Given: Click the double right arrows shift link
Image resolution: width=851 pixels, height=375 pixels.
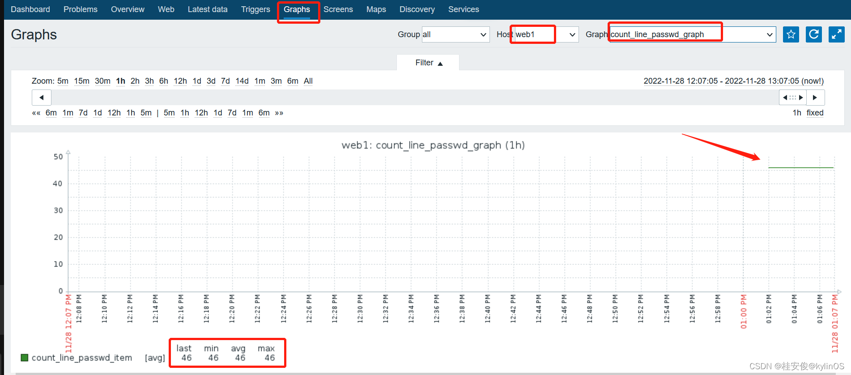Looking at the screenshot, I should click(x=279, y=113).
